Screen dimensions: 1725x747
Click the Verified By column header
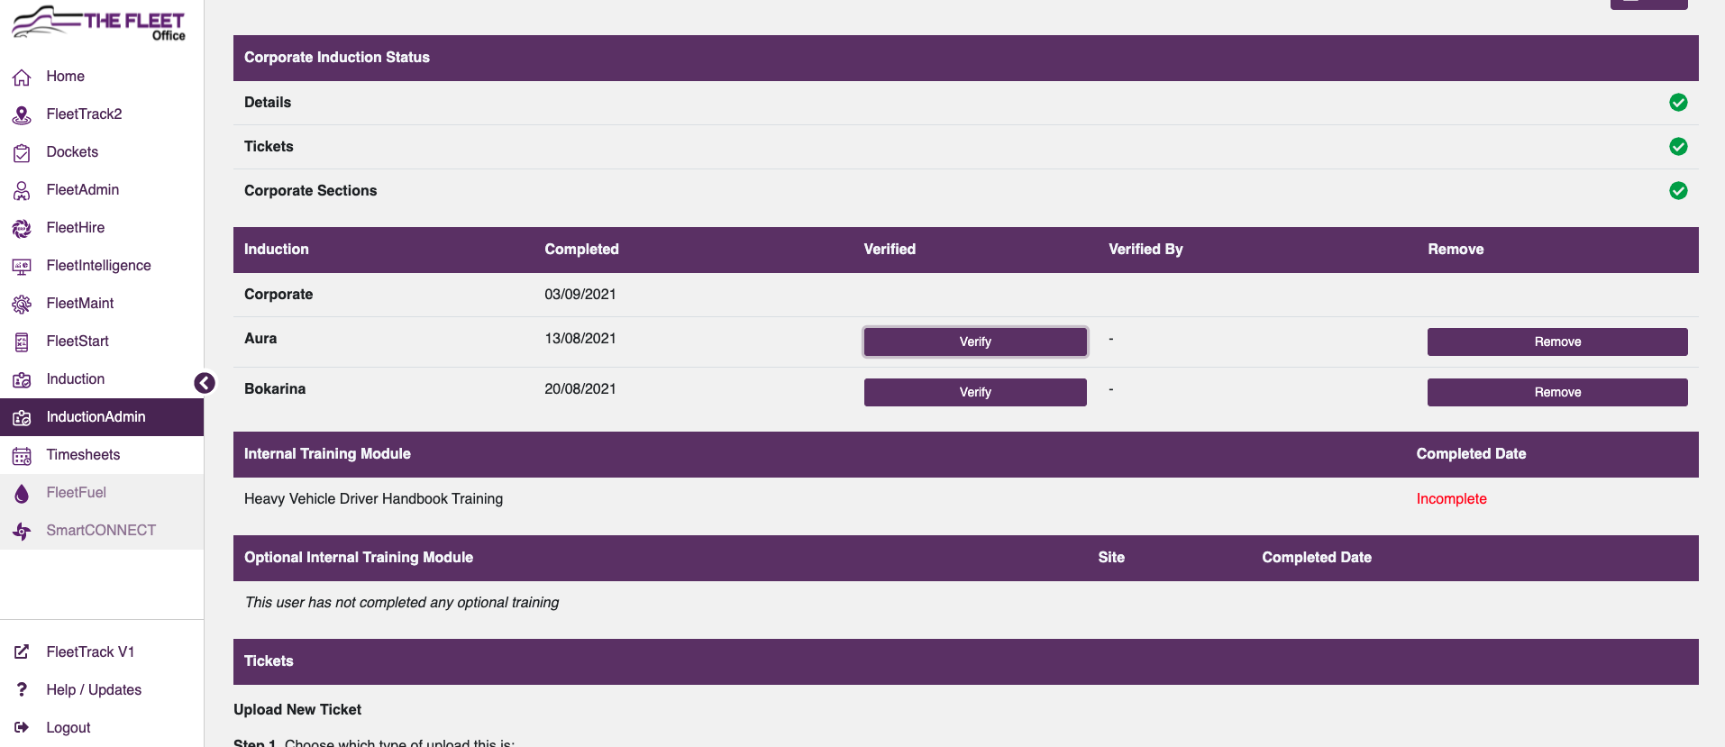pyautogui.click(x=1145, y=250)
